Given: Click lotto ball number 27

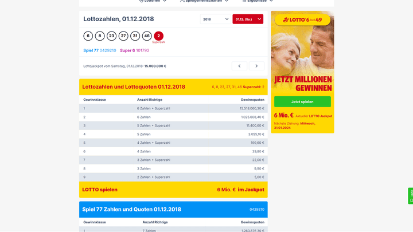Looking at the screenshot, I should click(x=123, y=36).
